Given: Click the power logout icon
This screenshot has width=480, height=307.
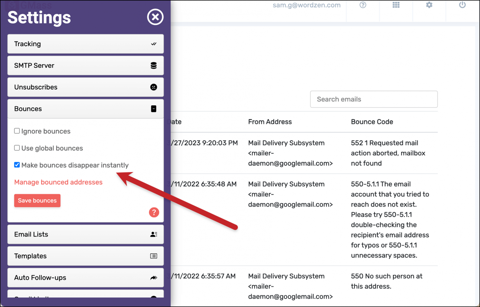Looking at the screenshot, I should point(462,5).
